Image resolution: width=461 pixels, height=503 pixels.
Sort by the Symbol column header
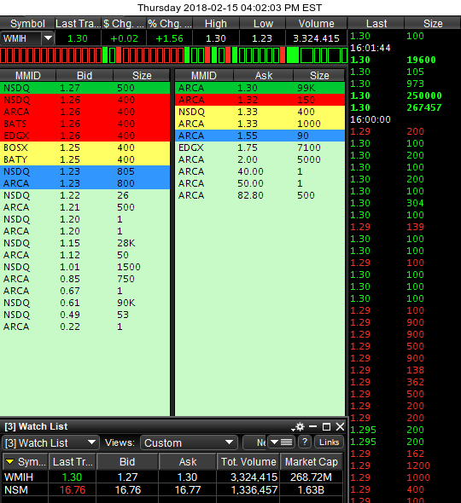coord(27,23)
